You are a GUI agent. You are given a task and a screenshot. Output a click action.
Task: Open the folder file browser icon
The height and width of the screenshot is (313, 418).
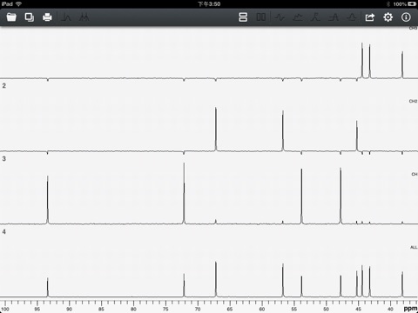coord(11,17)
